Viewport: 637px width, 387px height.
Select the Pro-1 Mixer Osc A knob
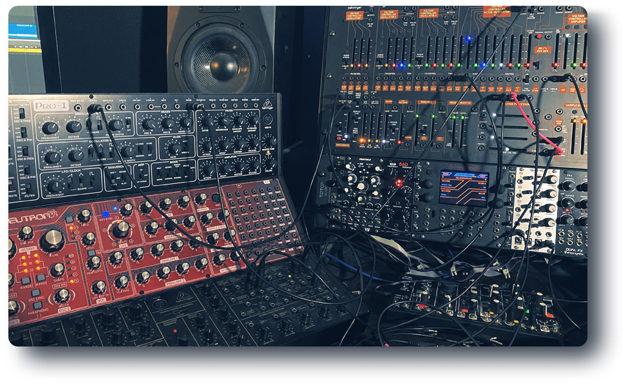pyautogui.click(x=149, y=124)
